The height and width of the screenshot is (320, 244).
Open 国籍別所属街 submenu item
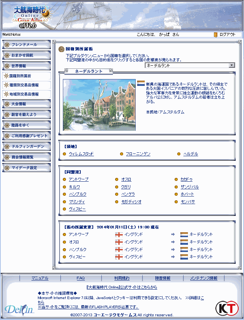[27, 76]
